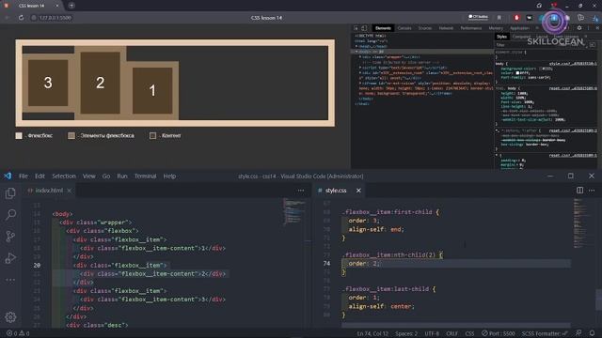Open the File menu in VS Code
This screenshot has width=602, height=338.
click(x=24, y=176)
